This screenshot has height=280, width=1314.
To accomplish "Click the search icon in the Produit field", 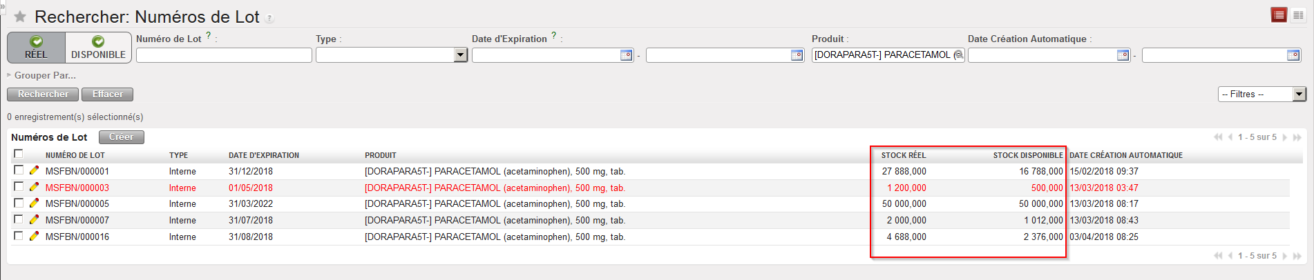I will (x=958, y=55).
